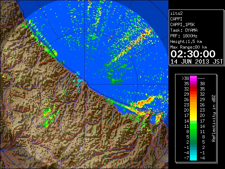The height and width of the screenshot is (169, 225).
Task: Click the ilts2 label in info box
Action: click(x=176, y=13)
